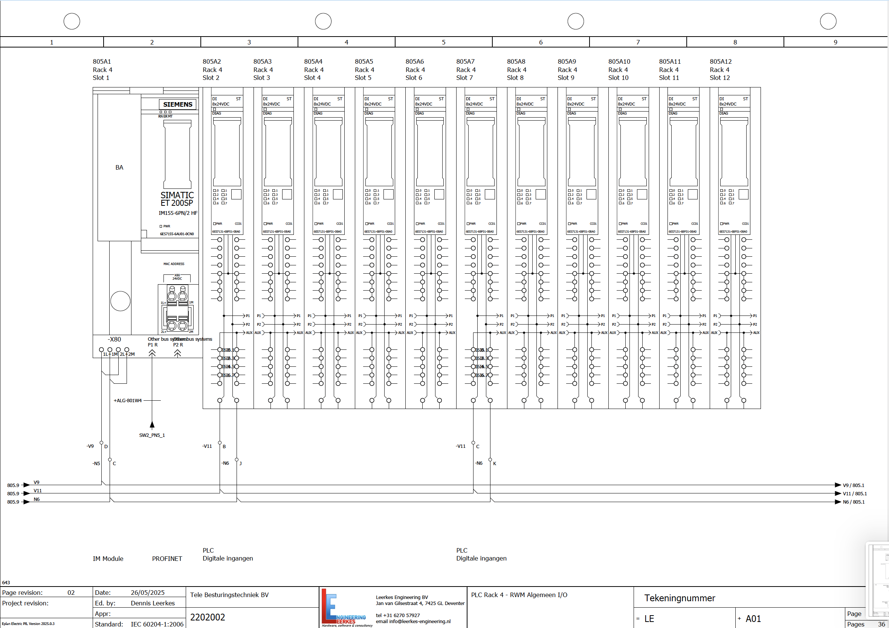Select the +ALG-801W4 cable label
The width and height of the screenshot is (889, 628).
click(x=128, y=400)
